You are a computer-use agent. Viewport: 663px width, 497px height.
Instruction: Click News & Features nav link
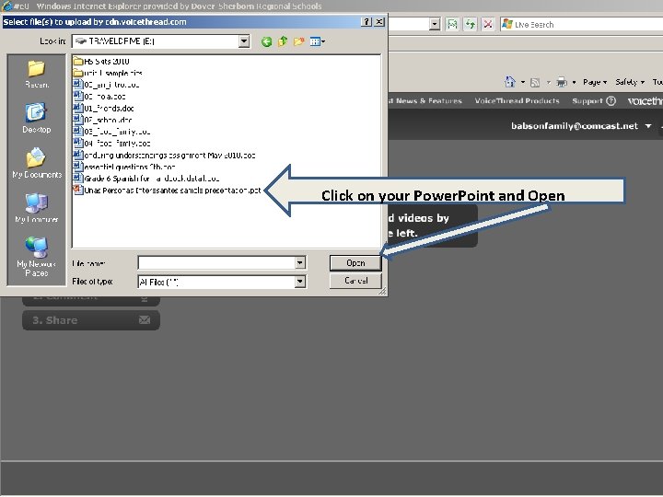tap(425, 101)
